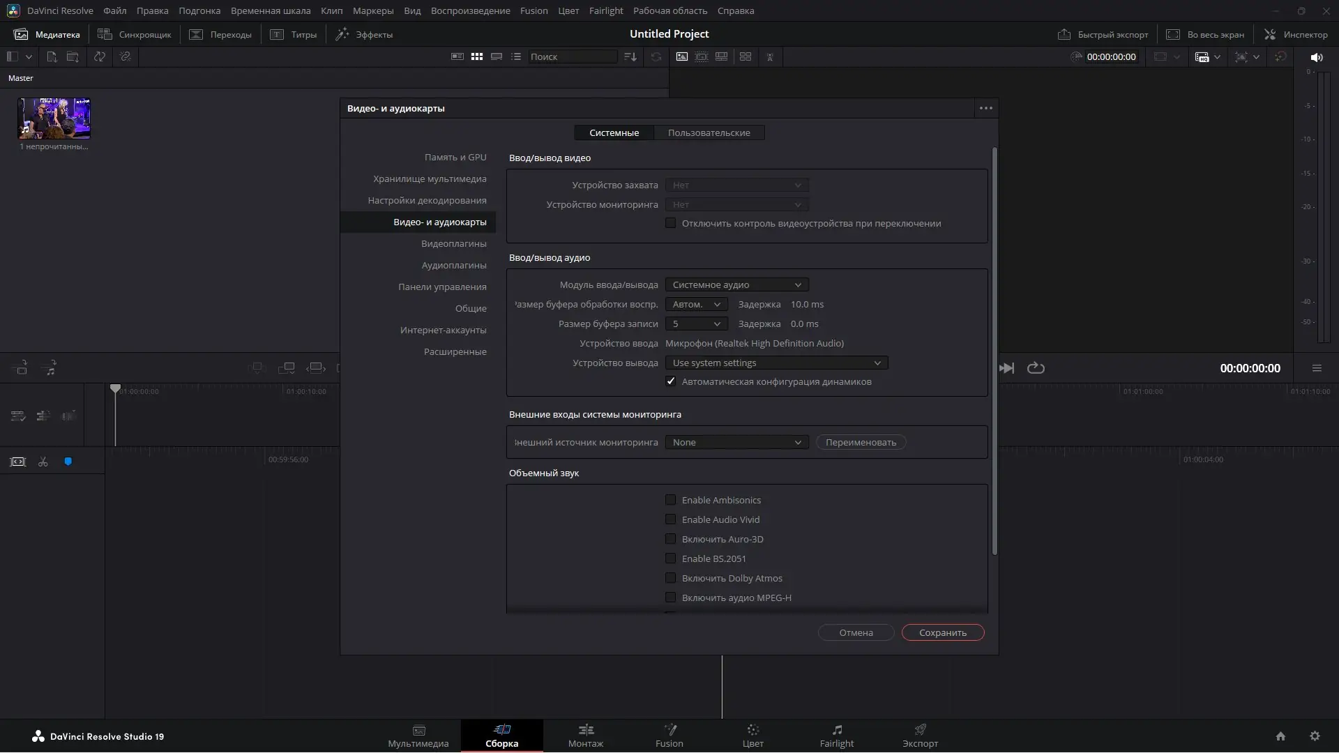Check the Dolby Atmos option
Viewport: 1339px width, 753px height.
click(670, 578)
